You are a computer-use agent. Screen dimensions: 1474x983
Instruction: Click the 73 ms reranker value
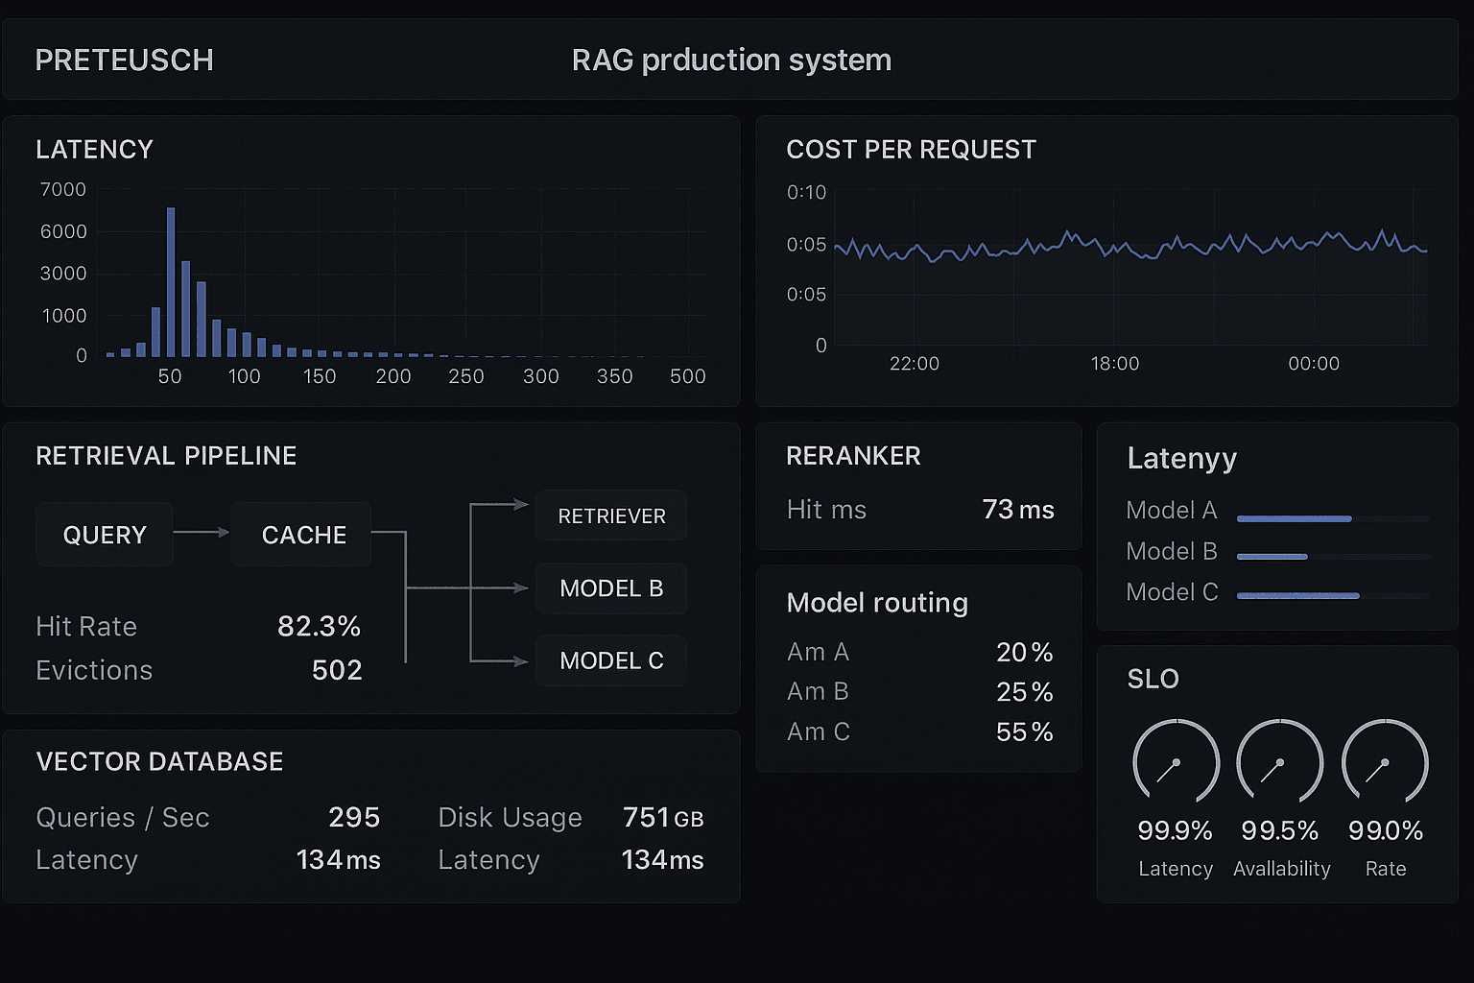[1018, 510]
